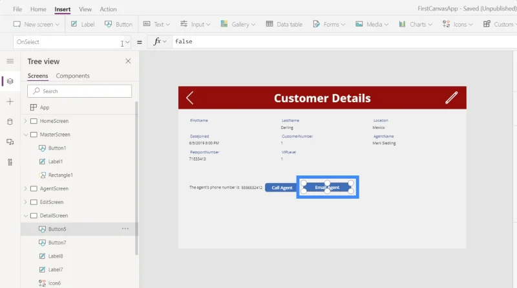Image resolution: width=517 pixels, height=288 pixels.
Task: Select the Insert tab
Action: tap(62, 9)
